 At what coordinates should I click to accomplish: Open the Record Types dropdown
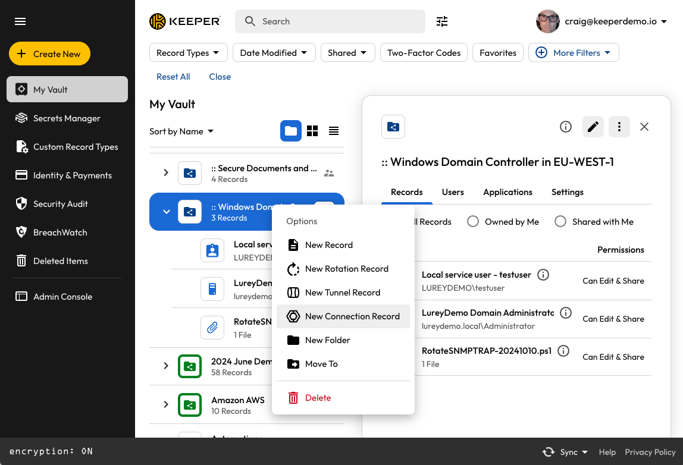pos(188,53)
